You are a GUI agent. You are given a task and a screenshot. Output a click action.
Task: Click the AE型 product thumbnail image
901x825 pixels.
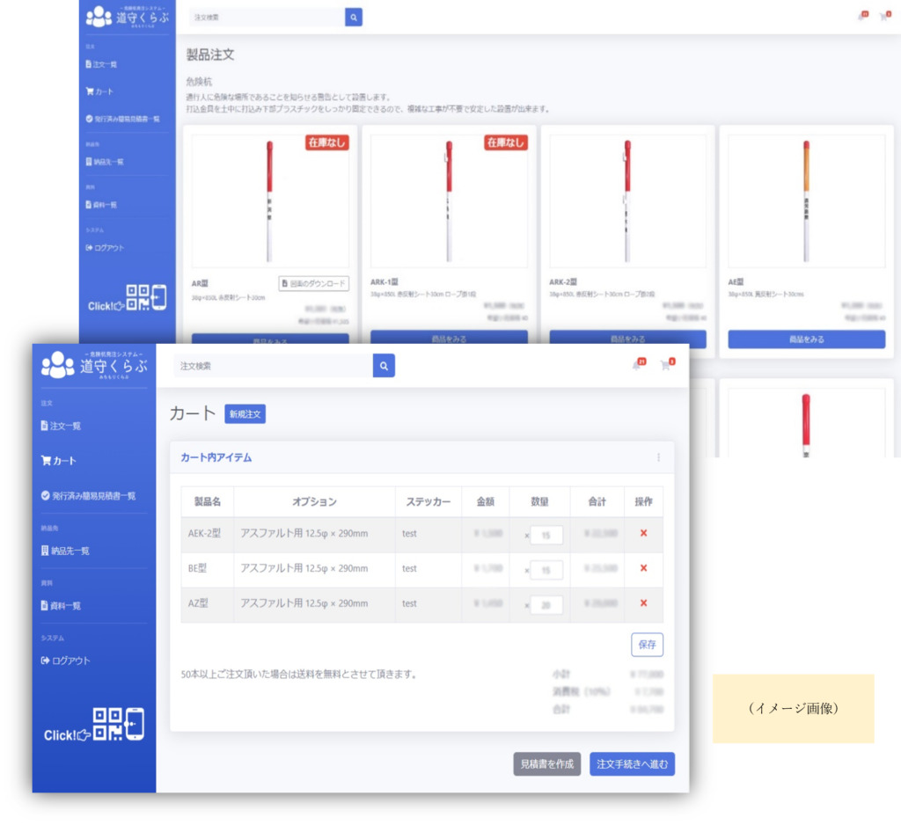(806, 201)
